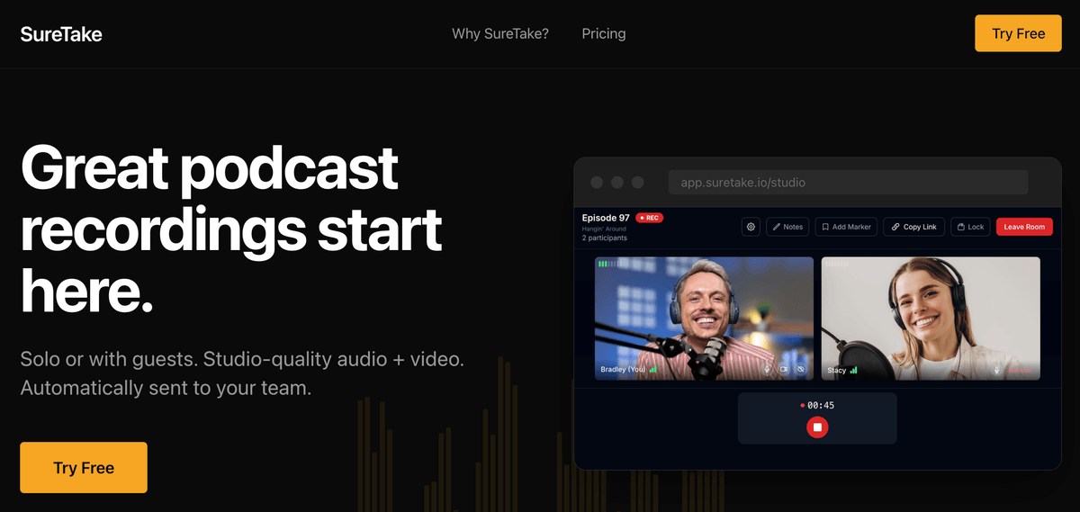The height and width of the screenshot is (512, 1080).
Task: Click the audio level meter on Bradley's video
Action: 609,264
